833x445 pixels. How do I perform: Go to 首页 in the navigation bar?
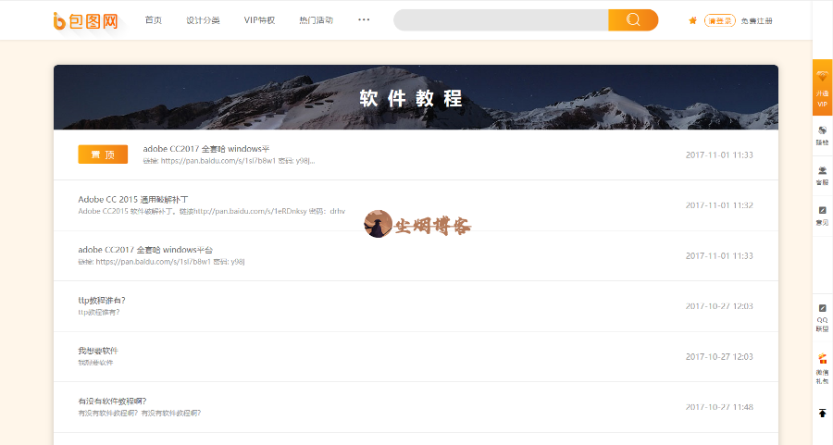point(154,20)
